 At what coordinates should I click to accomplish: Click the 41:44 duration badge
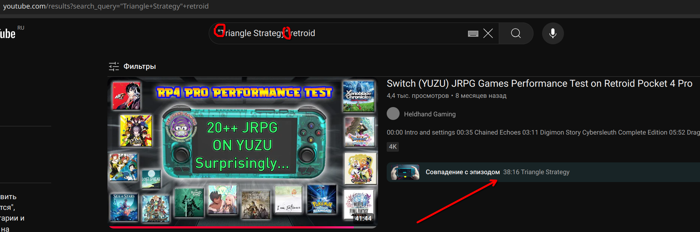click(x=363, y=218)
